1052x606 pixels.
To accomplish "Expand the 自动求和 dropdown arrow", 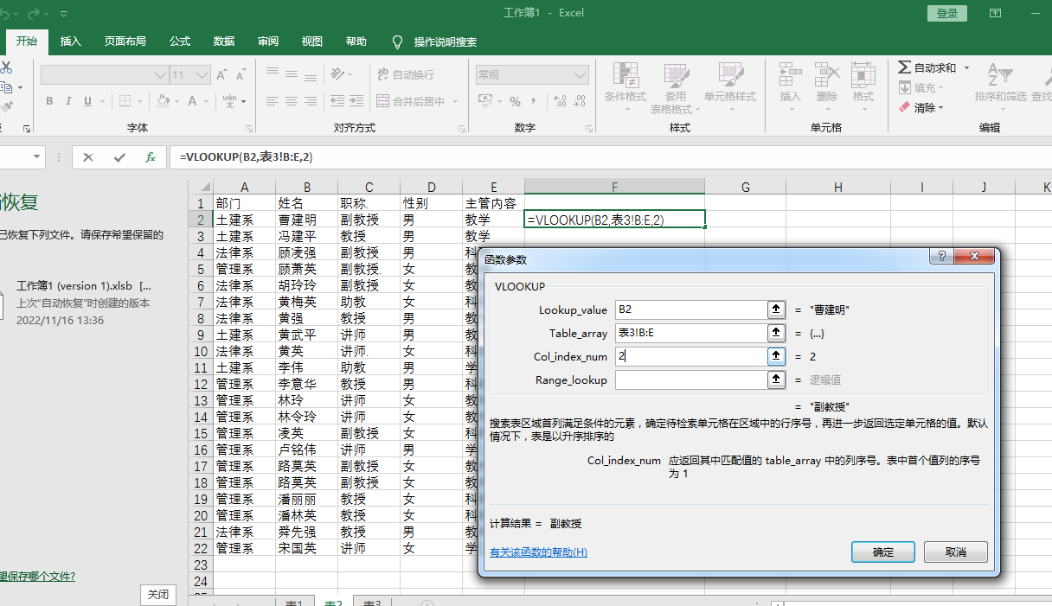I will [966, 67].
